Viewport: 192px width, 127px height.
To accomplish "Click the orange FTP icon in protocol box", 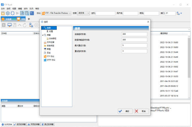I will pos(43,13).
